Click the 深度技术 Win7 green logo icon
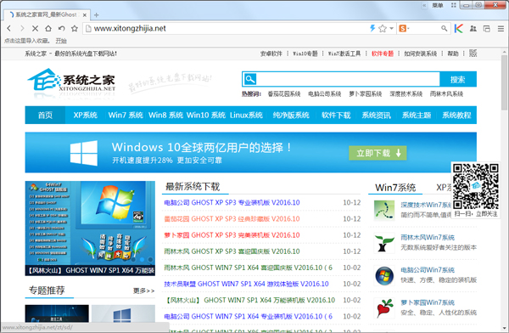 (x=384, y=210)
